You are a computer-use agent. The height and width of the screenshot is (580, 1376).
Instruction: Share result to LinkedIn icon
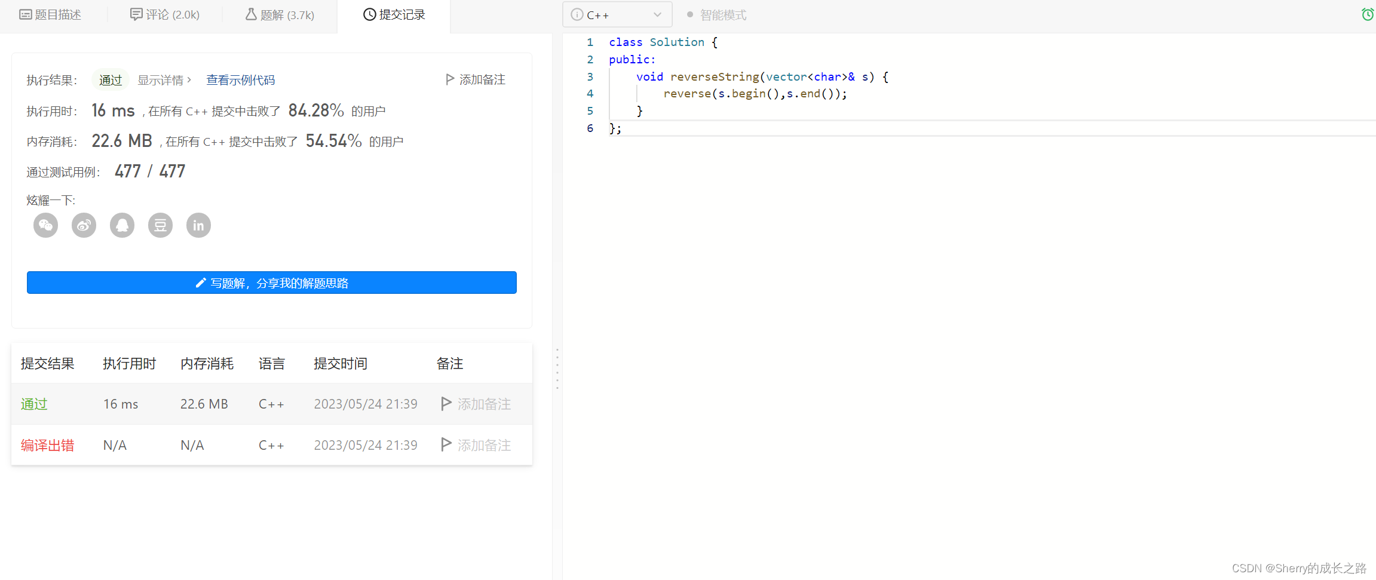[199, 225]
